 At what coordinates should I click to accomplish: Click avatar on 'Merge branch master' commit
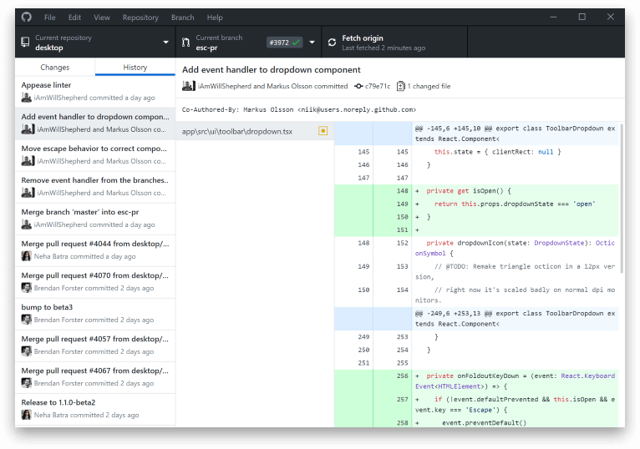[27, 224]
